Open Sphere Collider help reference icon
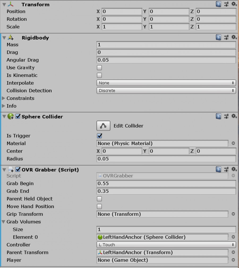This screenshot has height=268, width=239. click(x=219, y=116)
